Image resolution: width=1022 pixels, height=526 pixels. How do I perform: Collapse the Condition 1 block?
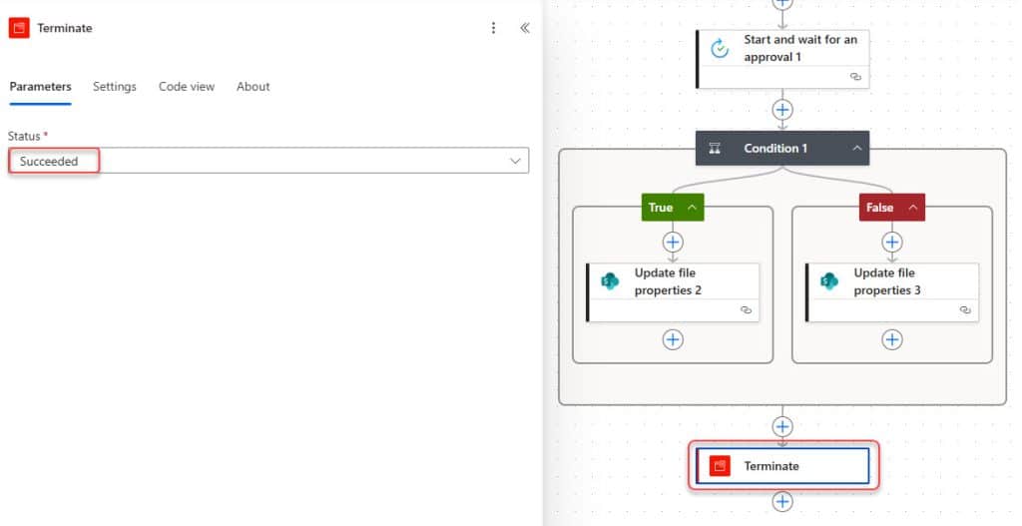pyautogui.click(x=856, y=148)
